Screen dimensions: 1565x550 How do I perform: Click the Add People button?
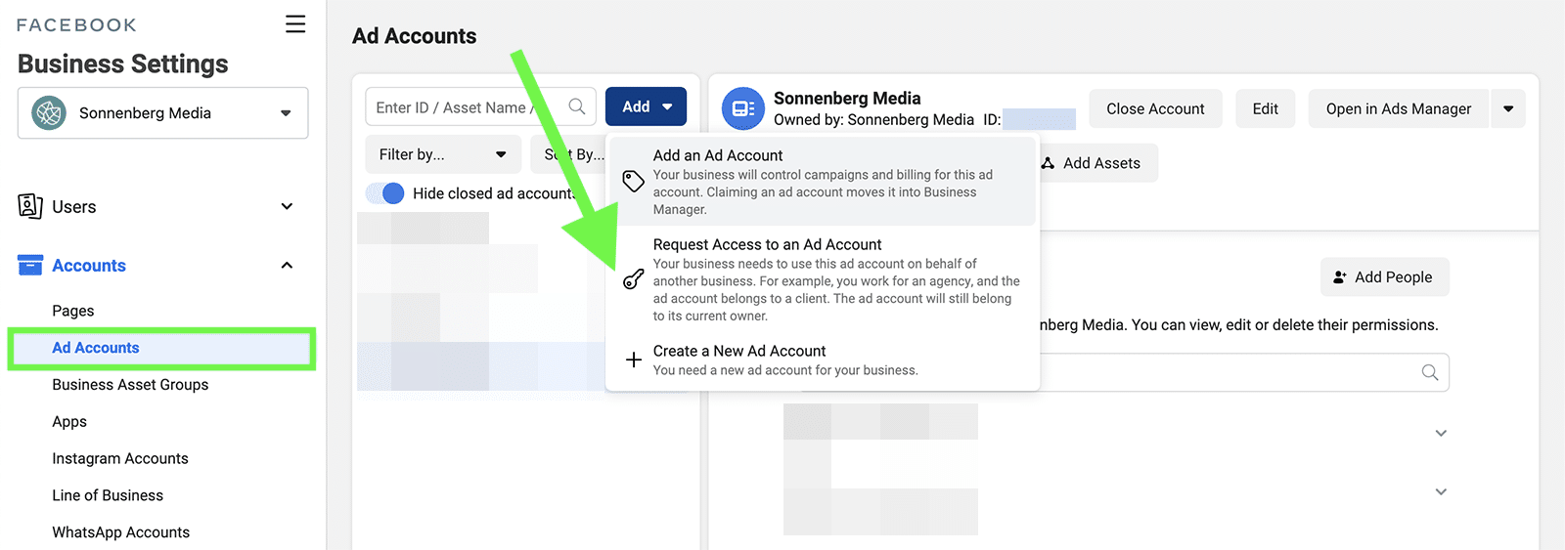(x=1385, y=277)
